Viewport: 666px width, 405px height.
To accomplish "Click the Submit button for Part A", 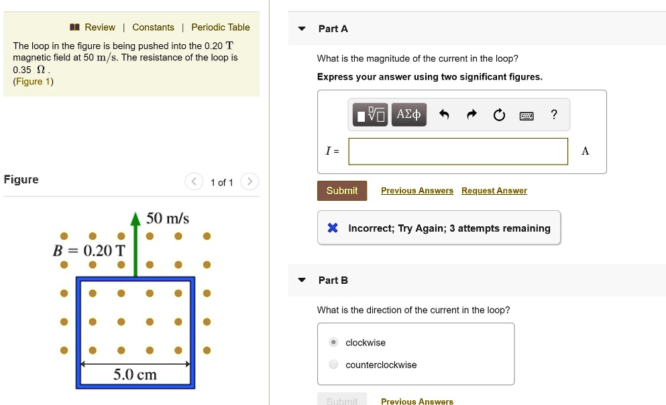I will pos(341,190).
